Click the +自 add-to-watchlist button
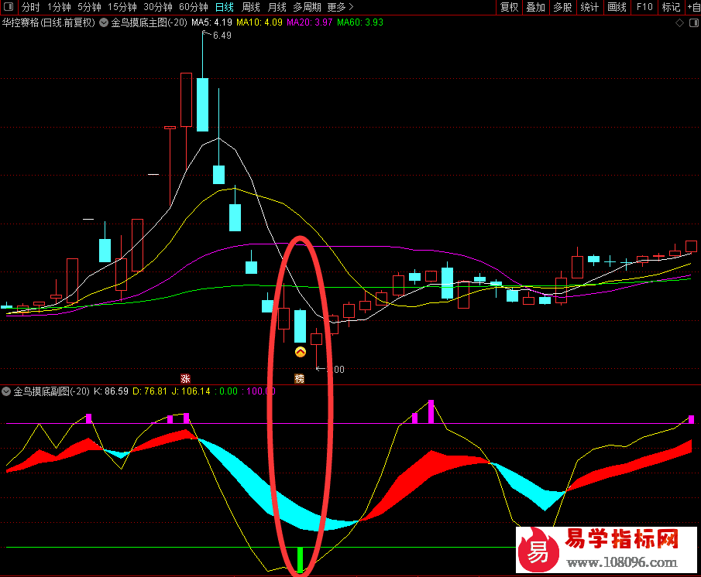Image resolution: width=701 pixels, height=577 pixels. coord(693,7)
